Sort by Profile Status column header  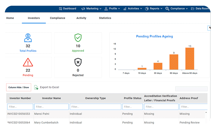[x=133, y=98]
